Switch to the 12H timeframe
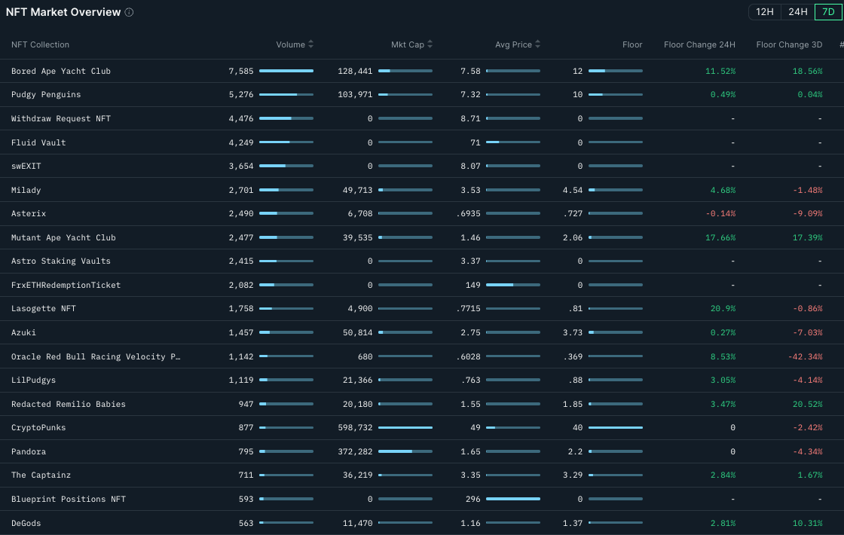 [764, 12]
